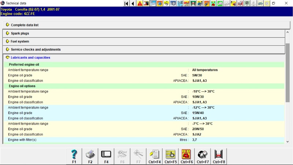Open the tyre wheel toolbar icon
Viewport: 293px width, 165px height.
(x=173, y=3)
